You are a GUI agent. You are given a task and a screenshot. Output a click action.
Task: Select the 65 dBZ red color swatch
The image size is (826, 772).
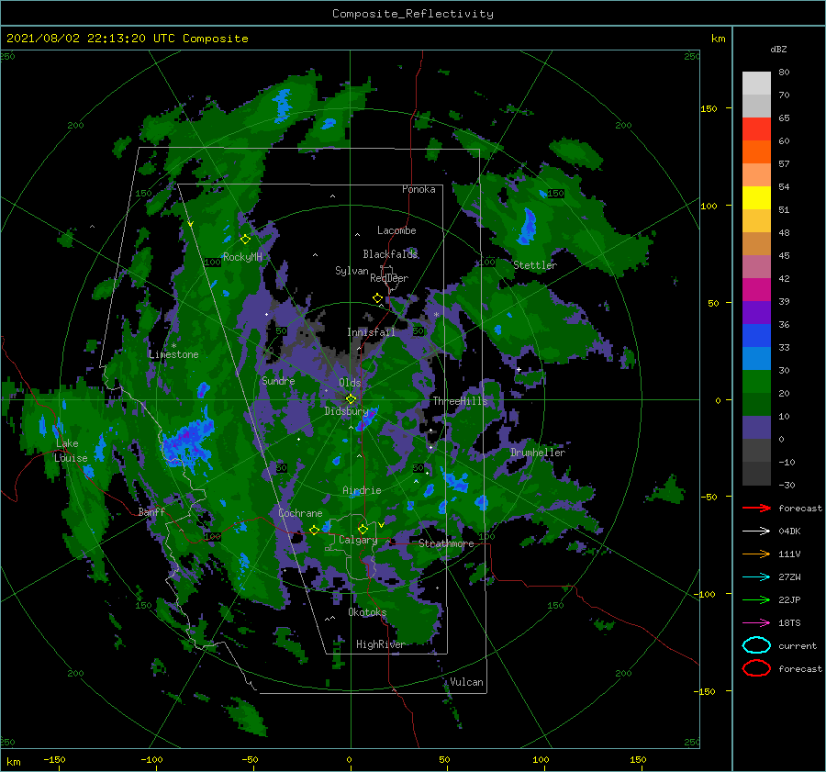pyautogui.click(x=756, y=129)
